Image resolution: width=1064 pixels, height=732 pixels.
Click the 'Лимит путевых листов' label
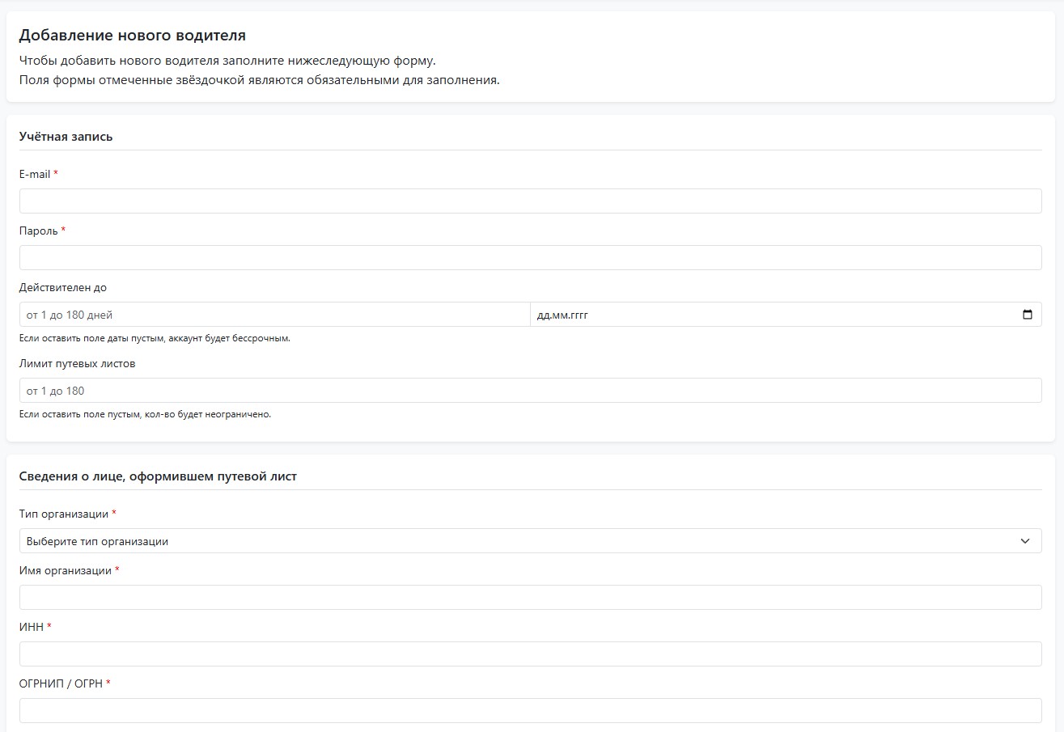78,364
